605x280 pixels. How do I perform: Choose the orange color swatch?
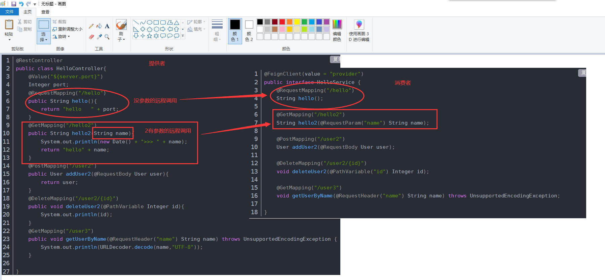290,22
